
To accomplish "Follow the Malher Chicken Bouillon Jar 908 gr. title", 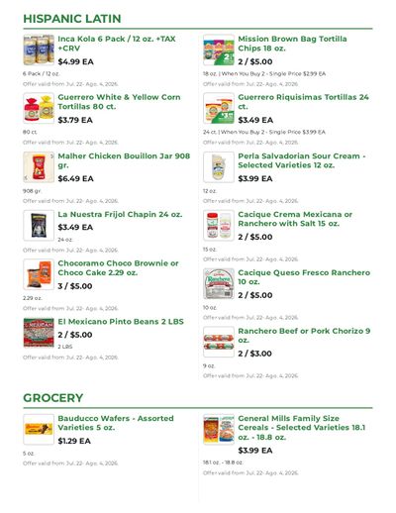I will pyautogui.click(x=124, y=160).
